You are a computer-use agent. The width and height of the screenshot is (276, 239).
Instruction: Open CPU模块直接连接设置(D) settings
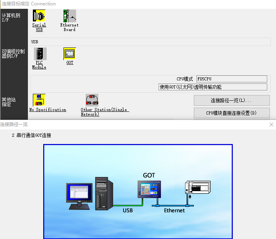232,113
